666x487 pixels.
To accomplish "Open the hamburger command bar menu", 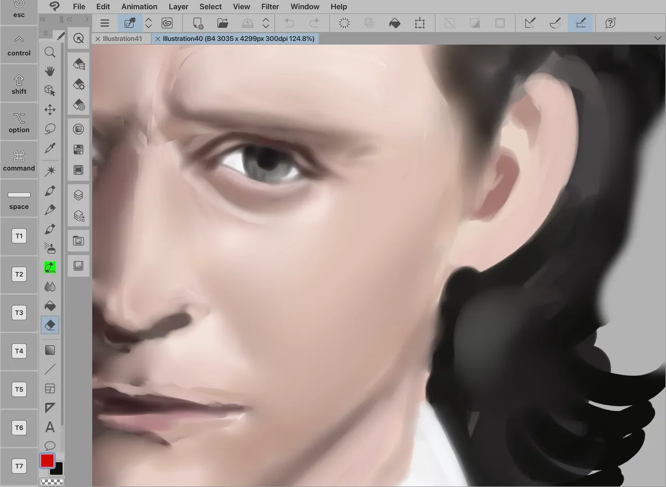I will (105, 23).
